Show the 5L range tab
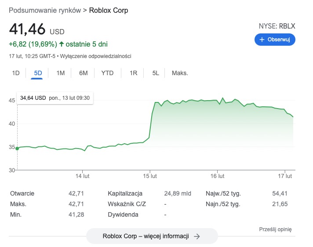313x247 pixels. click(156, 73)
